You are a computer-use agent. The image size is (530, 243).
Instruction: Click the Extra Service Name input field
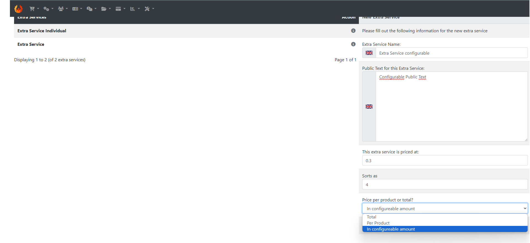point(452,53)
